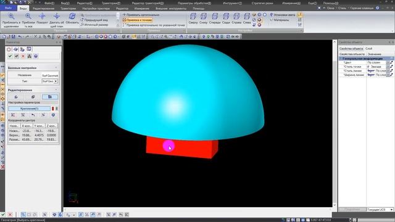Toggle Привязка к точкам snapping
This screenshot has height=222, width=395.
tap(137, 20)
